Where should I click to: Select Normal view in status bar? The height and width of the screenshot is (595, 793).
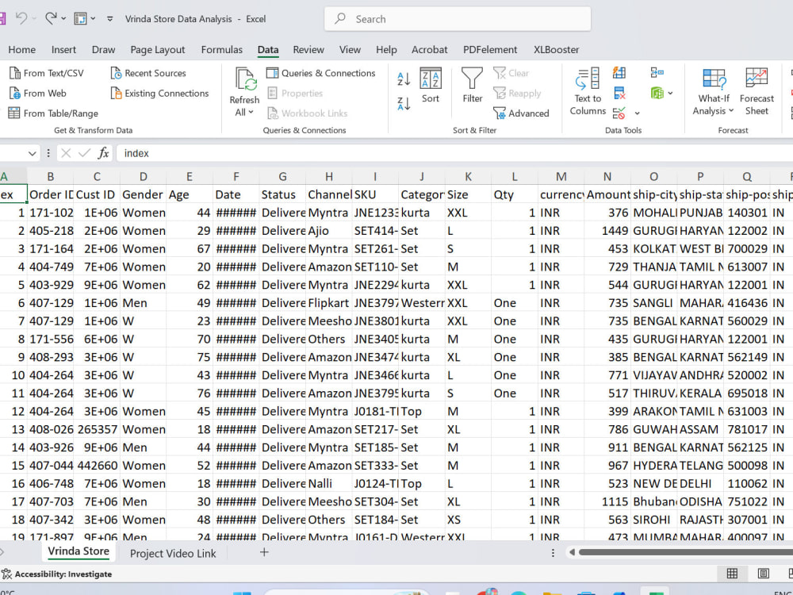click(732, 574)
